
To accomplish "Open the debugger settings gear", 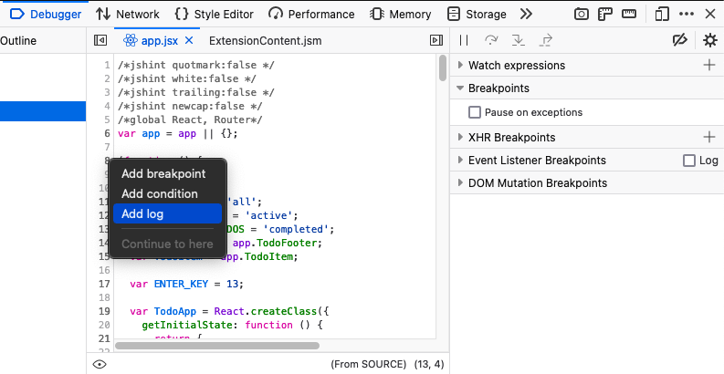I will click(x=709, y=40).
